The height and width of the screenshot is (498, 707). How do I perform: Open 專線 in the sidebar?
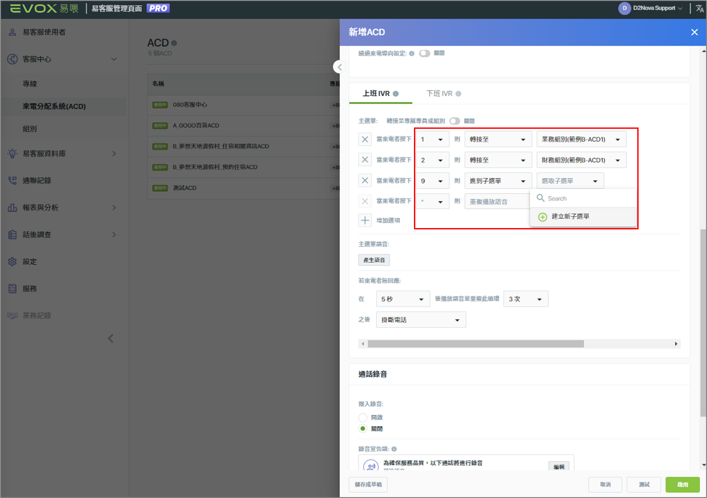pyautogui.click(x=30, y=84)
